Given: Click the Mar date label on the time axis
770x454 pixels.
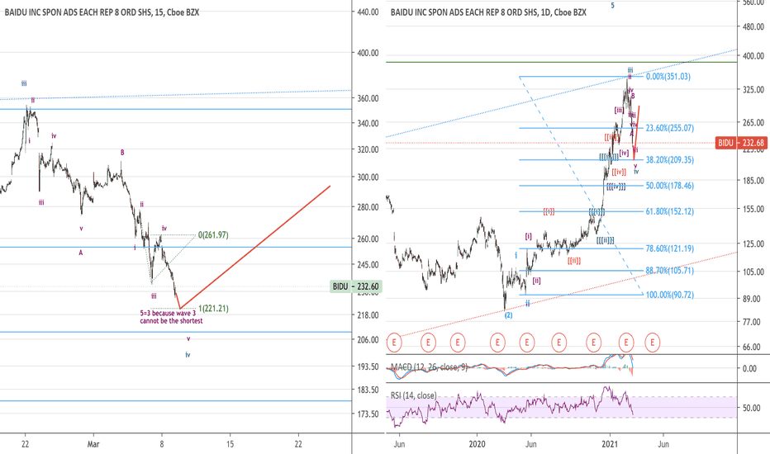Looking at the screenshot, I should pyautogui.click(x=93, y=444).
